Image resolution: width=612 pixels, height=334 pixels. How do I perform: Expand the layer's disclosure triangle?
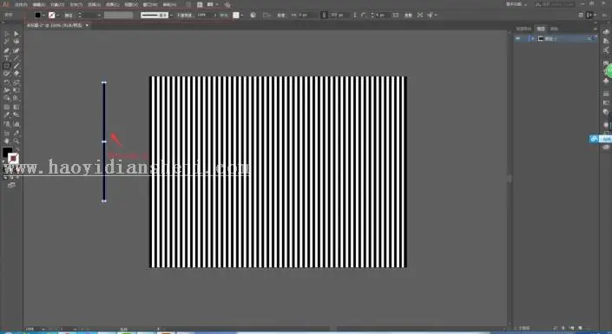[532, 39]
